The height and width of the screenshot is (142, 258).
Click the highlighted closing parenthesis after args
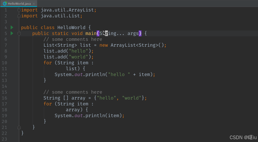(x=140, y=34)
